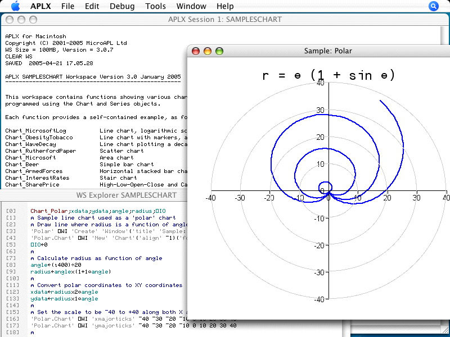Close the Sample: Polar window
This screenshot has width=450, height=337.
click(196, 51)
